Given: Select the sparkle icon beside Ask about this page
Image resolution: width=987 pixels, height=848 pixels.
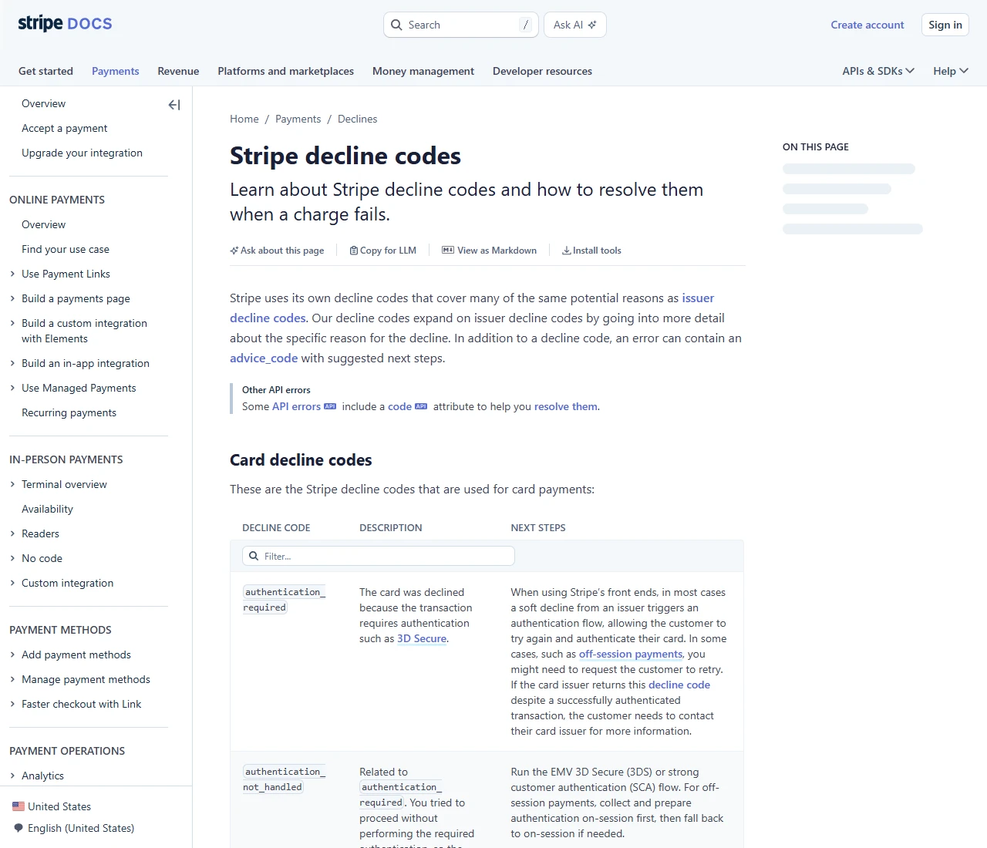Looking at the screenshot, I should tap(234, 251).
